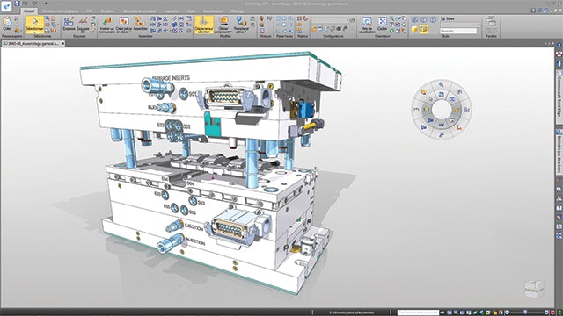Viewport: 563px width, 316px height.
Task: Toggle the Déplacer sur sélection option
Action: pyautogui.click(x=204, y=25)
